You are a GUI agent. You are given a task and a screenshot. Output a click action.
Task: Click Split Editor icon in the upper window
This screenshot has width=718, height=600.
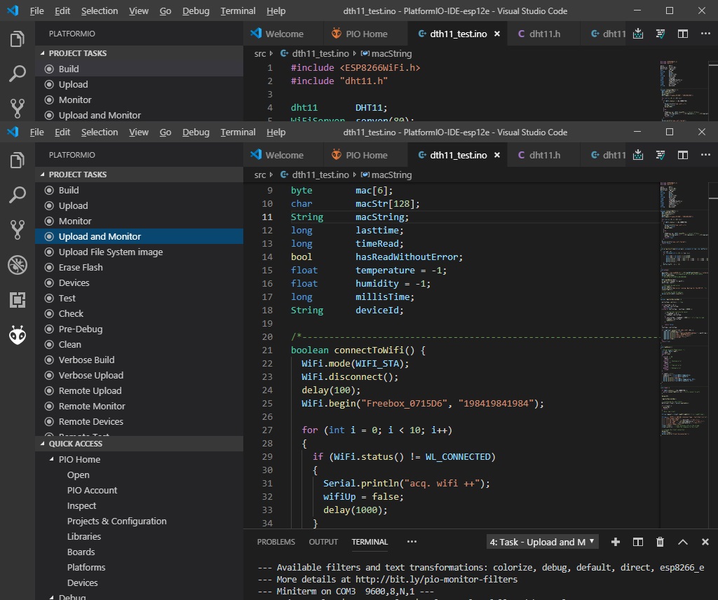(683, 34)
